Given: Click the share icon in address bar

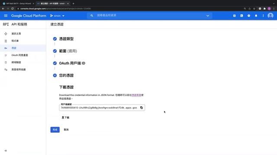Looking at the screenshot, I should (249, 9).
